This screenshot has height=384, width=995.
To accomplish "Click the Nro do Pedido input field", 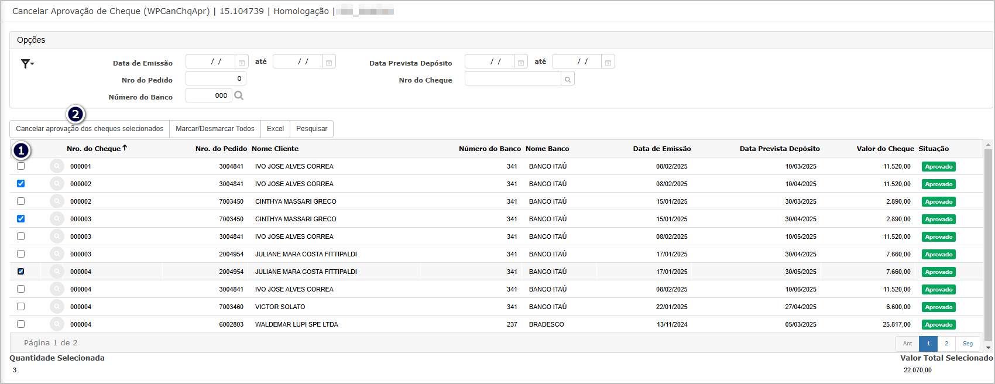I will [215, 79].
